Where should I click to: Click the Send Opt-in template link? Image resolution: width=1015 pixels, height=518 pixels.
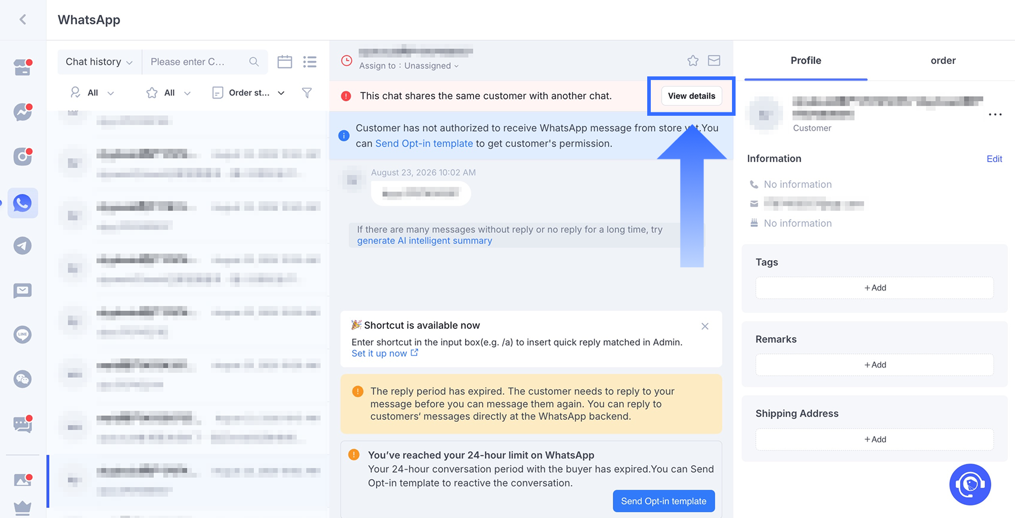[424, 143]
